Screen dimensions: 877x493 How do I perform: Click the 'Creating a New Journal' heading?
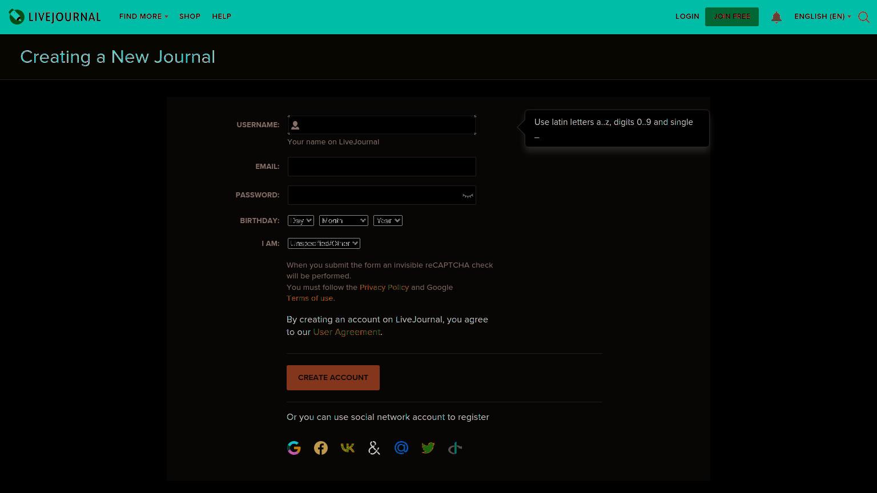coord(118,57)
